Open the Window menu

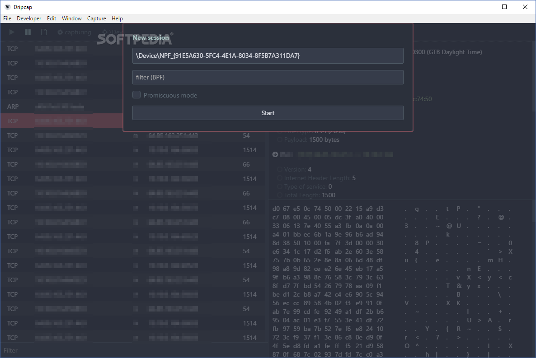[72, 19]
